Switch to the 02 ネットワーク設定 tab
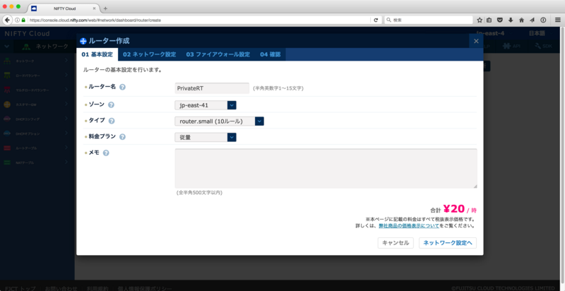 pyautogui.click(x=149, y=54)
